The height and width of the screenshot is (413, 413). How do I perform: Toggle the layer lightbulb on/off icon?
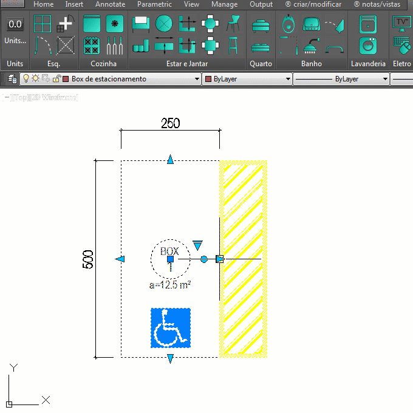[x=26, y=79]
